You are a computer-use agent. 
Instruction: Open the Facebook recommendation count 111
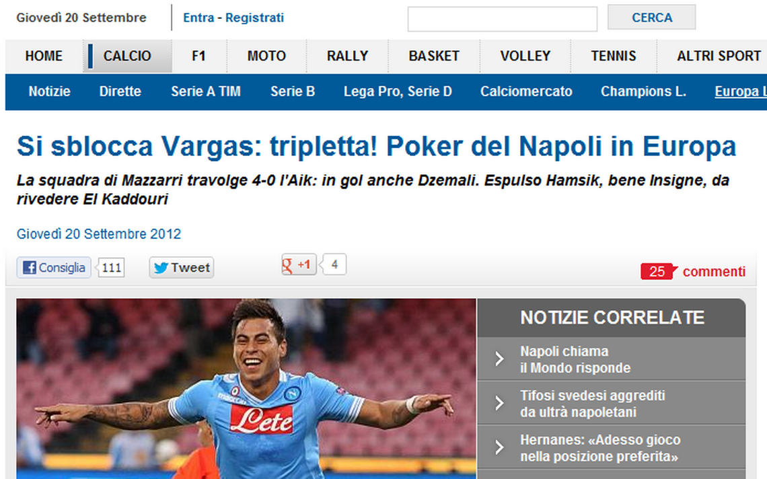click(x=112, y=268)
